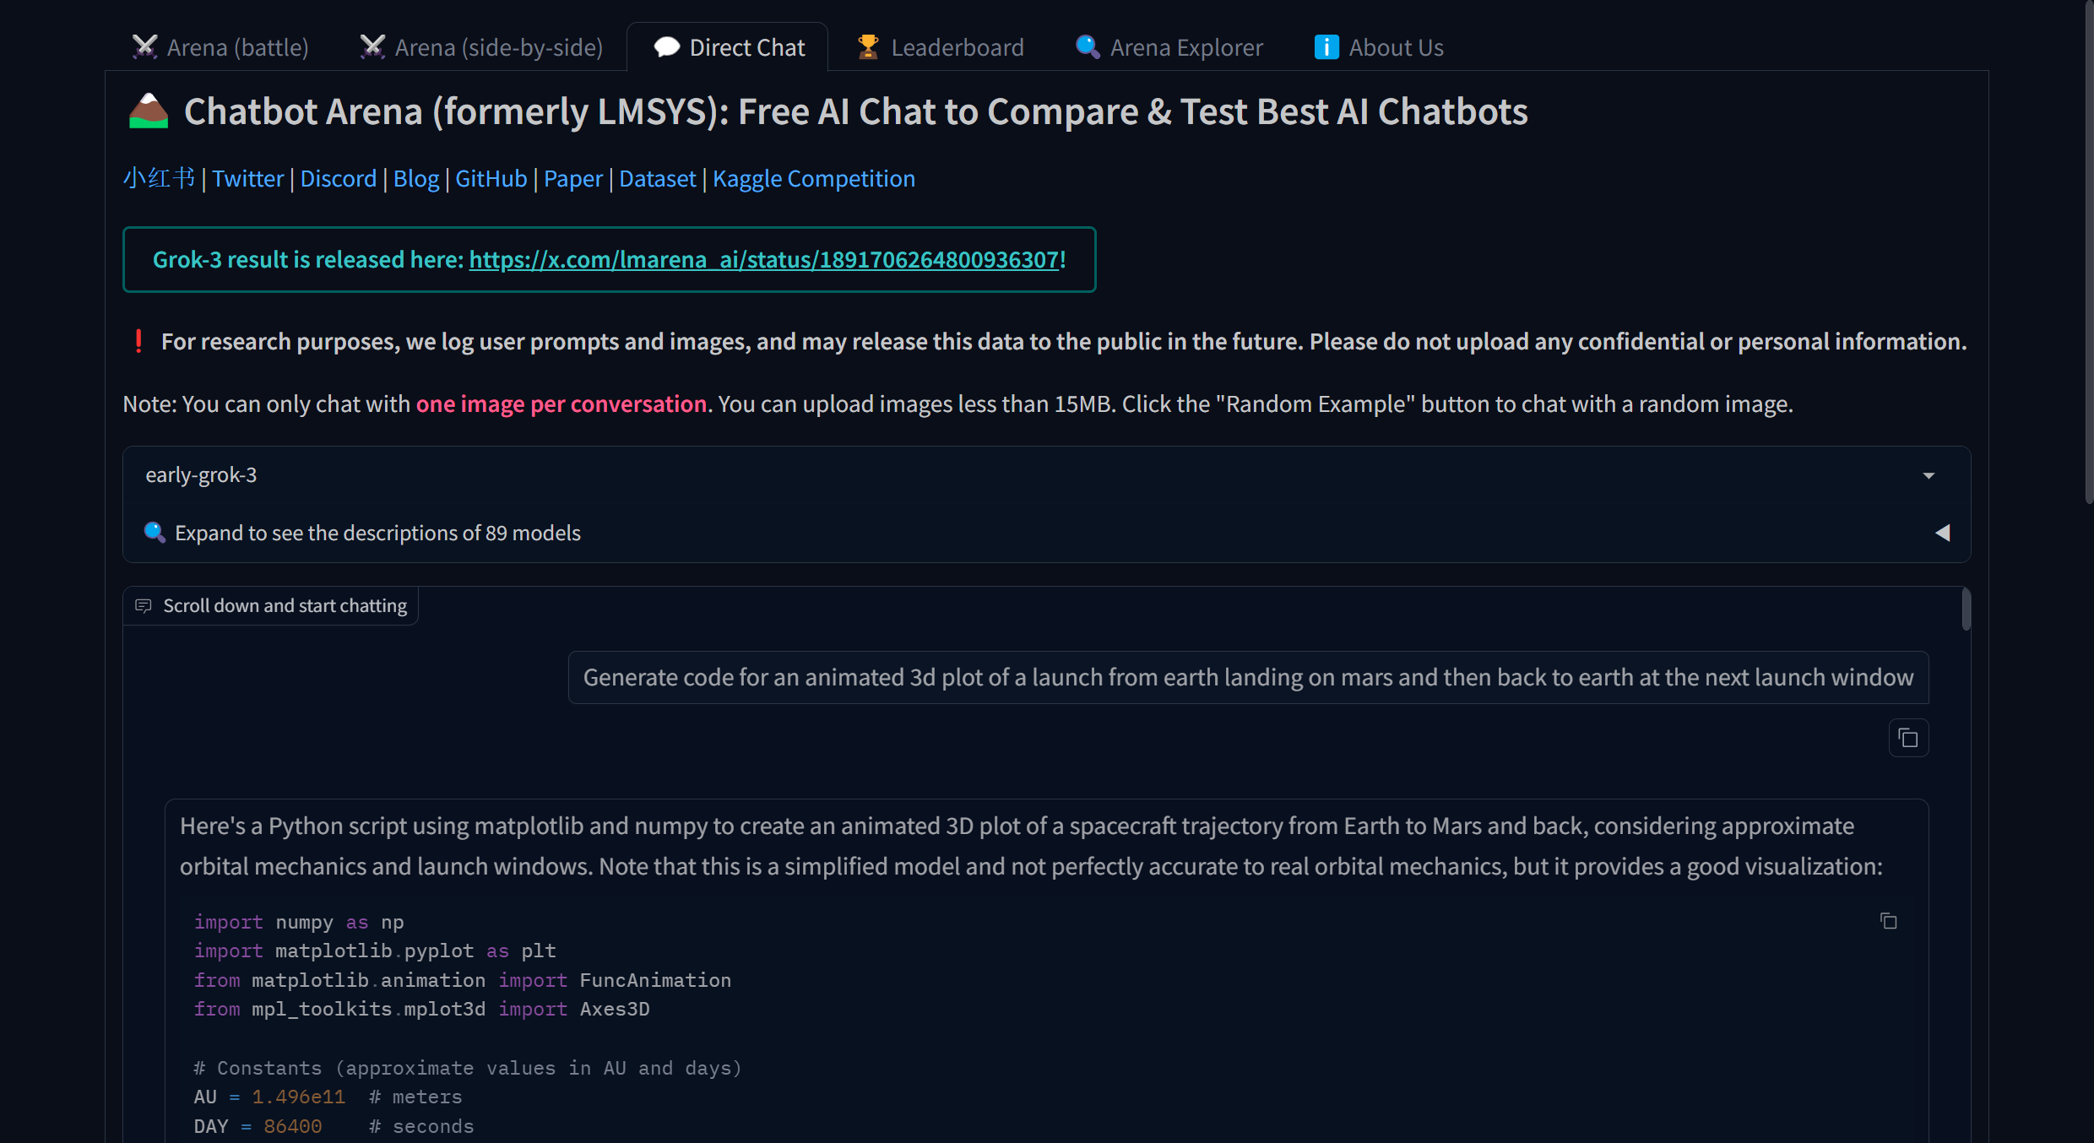This screenshot has height=1143, width=2094.
Task: Click the 'AU = 1.496e11' code line
Action: tap(328, 1097)
